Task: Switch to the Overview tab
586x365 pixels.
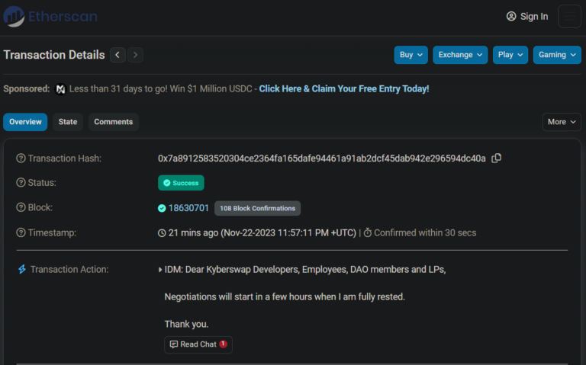Action: click(x=25, y=122)
